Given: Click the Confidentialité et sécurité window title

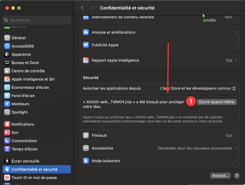Looking at the screenshot, I should click(127, 8).
